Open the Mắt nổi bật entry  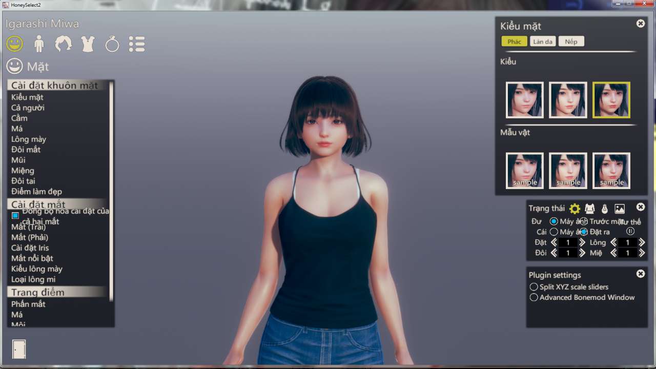pyautogui.click(x=32, y=258)
